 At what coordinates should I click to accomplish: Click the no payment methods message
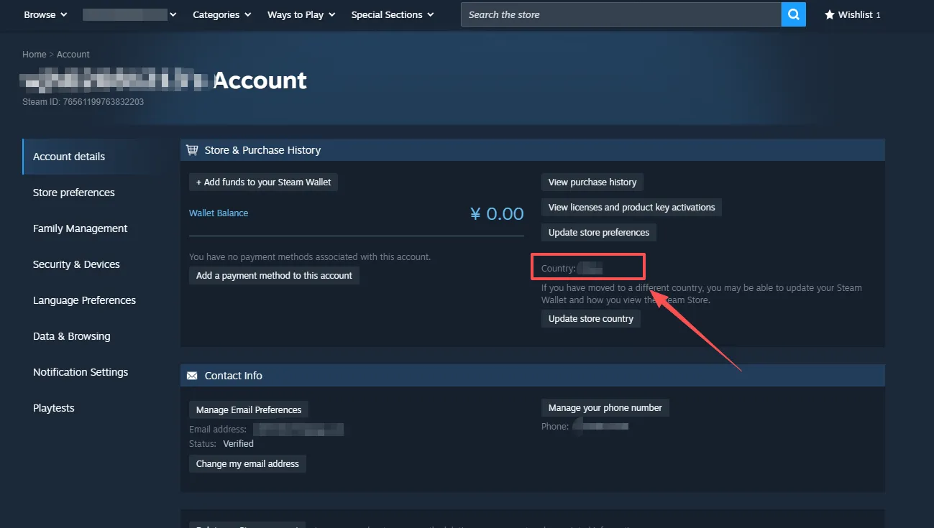(x=310, y=256)
